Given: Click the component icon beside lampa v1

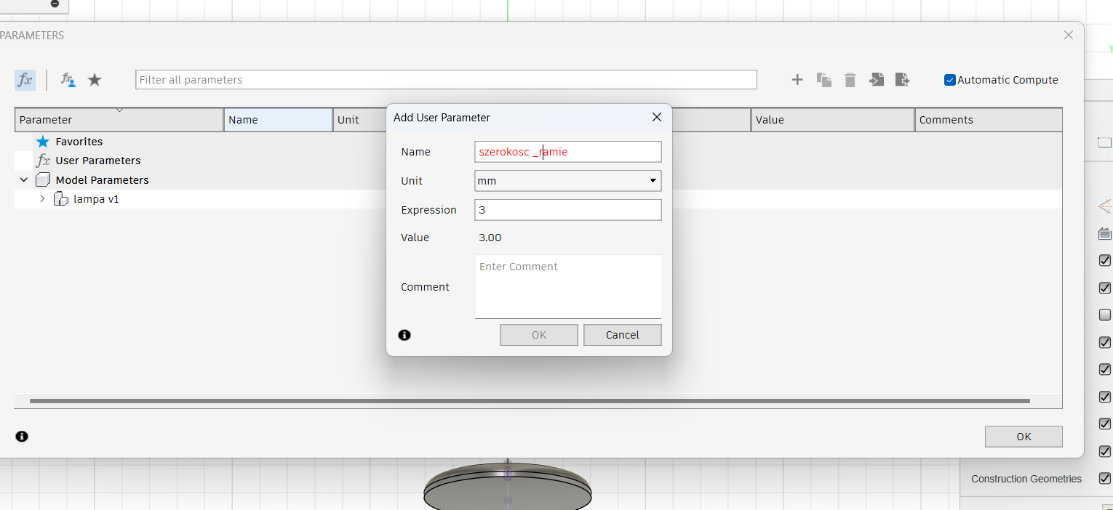Looking at the screenshot, I should pyautogui.click(x=61, y=199).
